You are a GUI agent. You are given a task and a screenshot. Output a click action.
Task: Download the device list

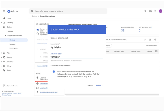tap(150, 40)
